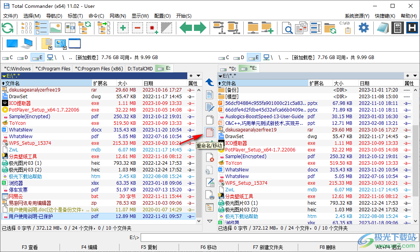This screenshot has height=252, width=420.
Task: Launch the calculator icon in toolbar
Action: click(398, 28)
